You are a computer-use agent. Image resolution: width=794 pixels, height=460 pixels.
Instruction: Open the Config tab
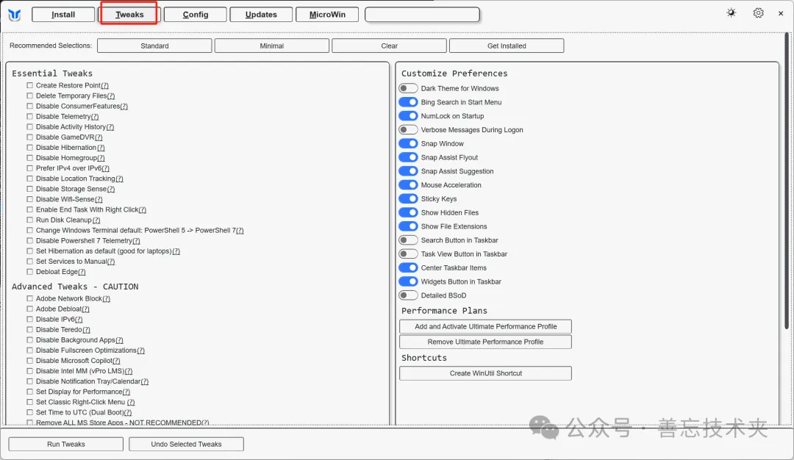pos(196,15)
